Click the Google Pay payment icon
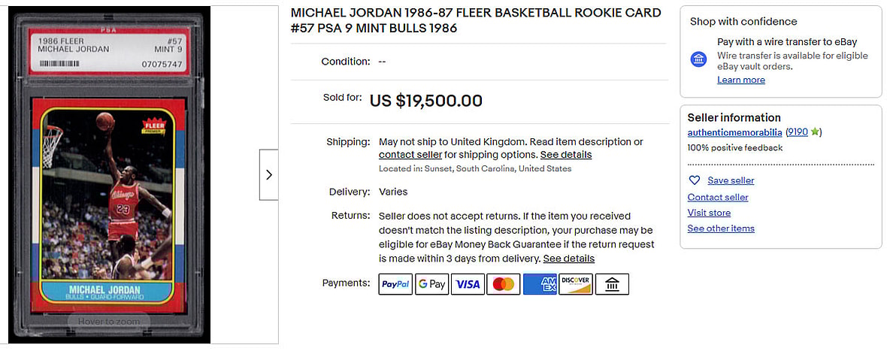887x351 pixels. [x=431, y=284]
